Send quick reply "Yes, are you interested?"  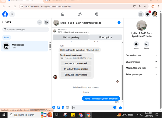(x=76, y=63)
